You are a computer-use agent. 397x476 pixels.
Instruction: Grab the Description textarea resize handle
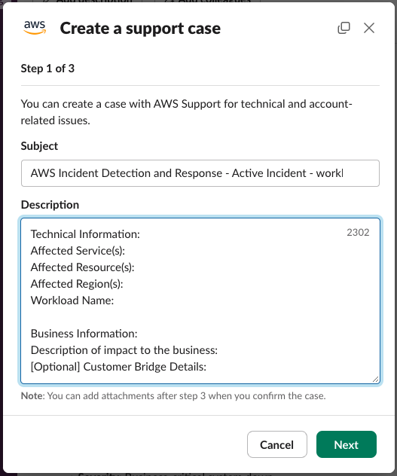(x=375, y=379)
